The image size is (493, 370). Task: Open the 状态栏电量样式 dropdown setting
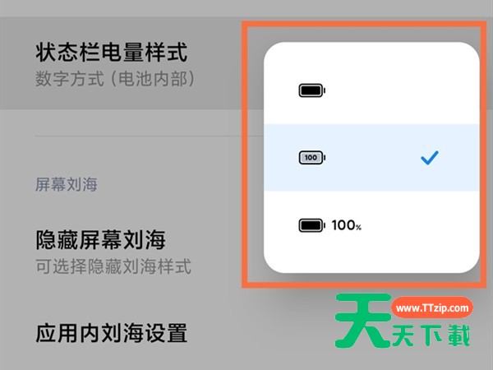[x=121, y=63]
